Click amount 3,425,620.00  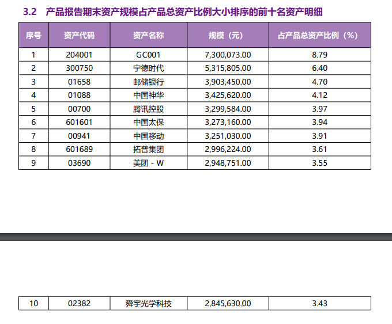point(228,95)
